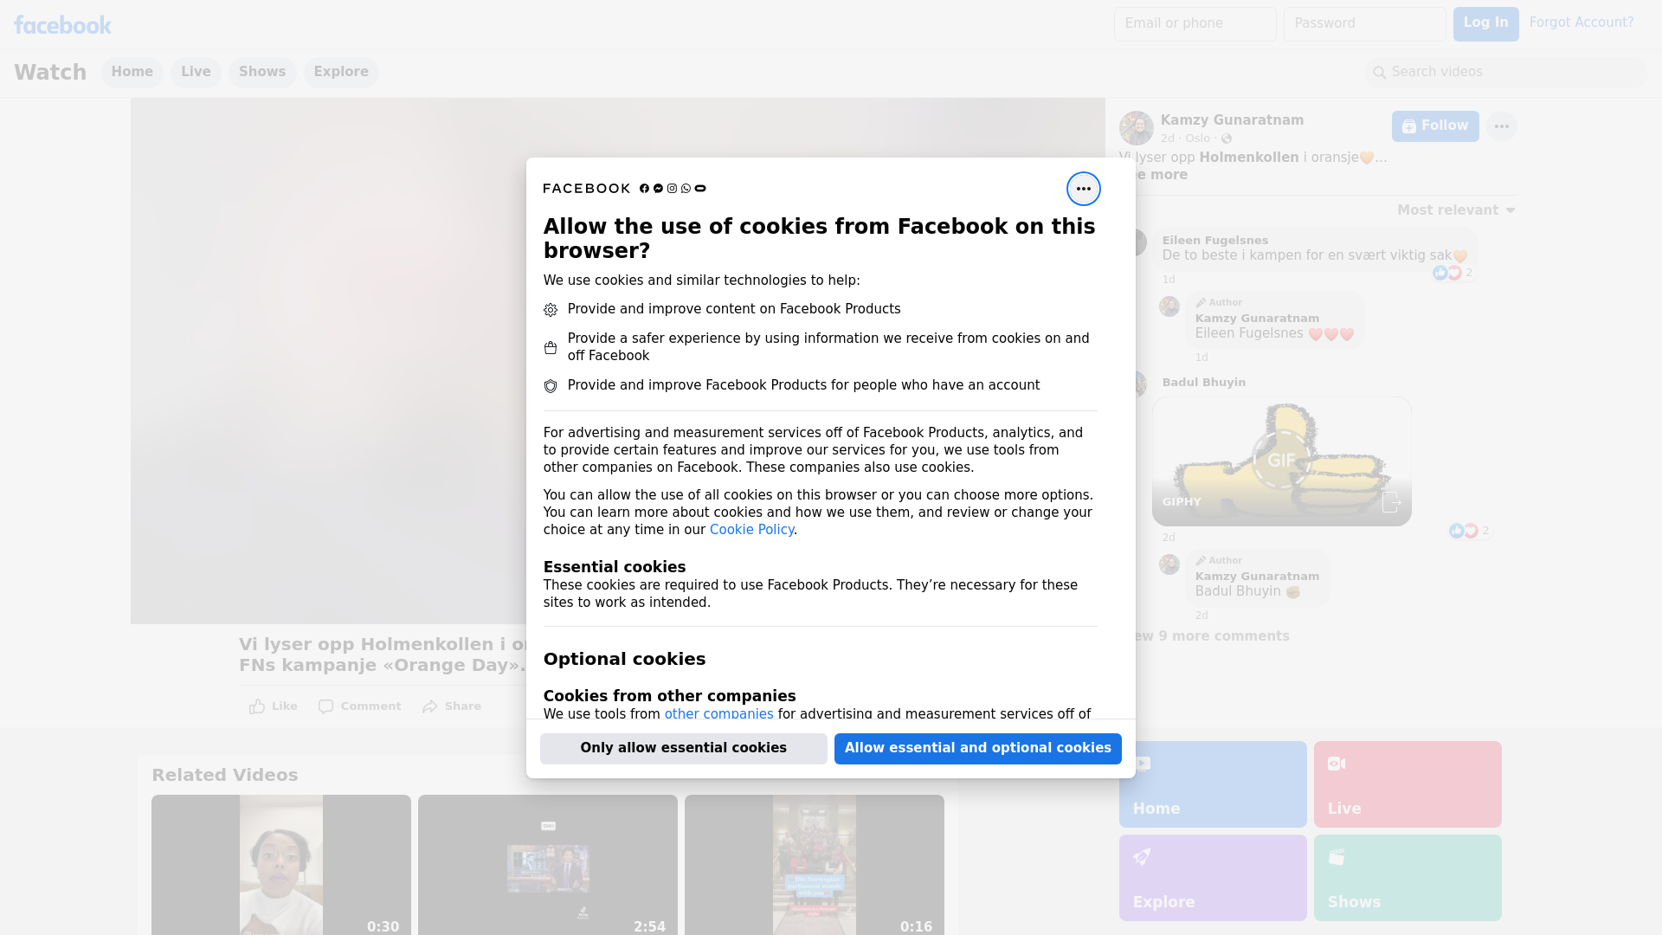Click Optional cookies heading text

point(624,659)
